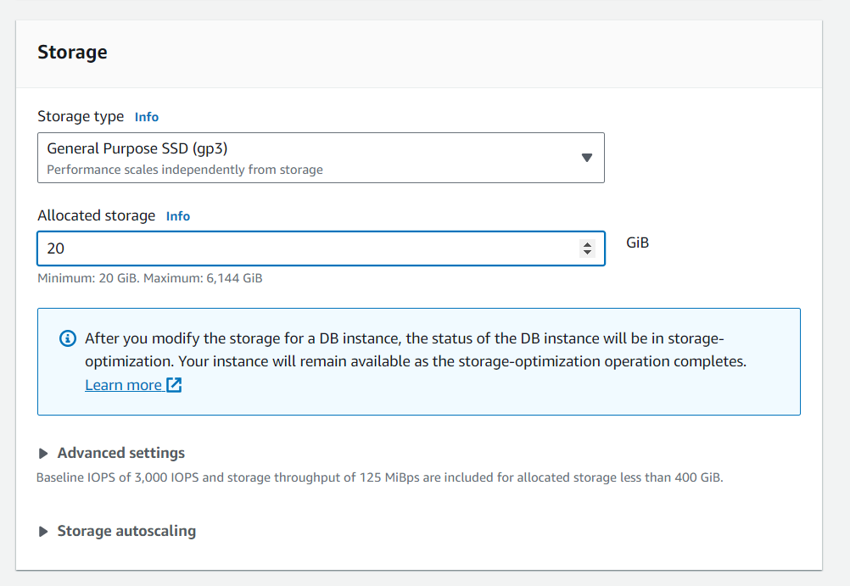Click the General Purpose SSD (gp3) text

click(x=137, y=148)
